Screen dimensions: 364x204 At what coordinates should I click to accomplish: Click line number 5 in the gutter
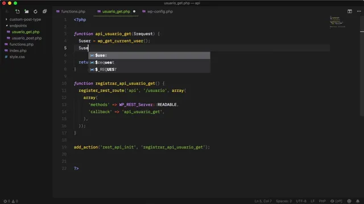click(65, 48)
